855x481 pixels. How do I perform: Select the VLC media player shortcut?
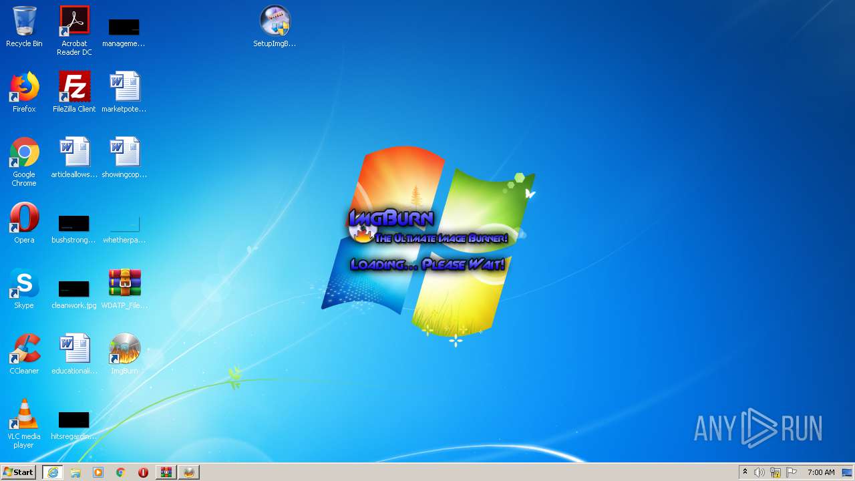pos(24,424)
